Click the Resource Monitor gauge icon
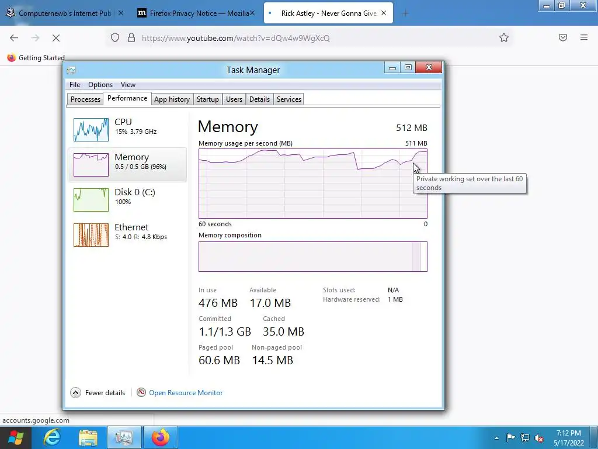Image resolution: width=598 pixels, height=449 pixels. tap(141, 392)
